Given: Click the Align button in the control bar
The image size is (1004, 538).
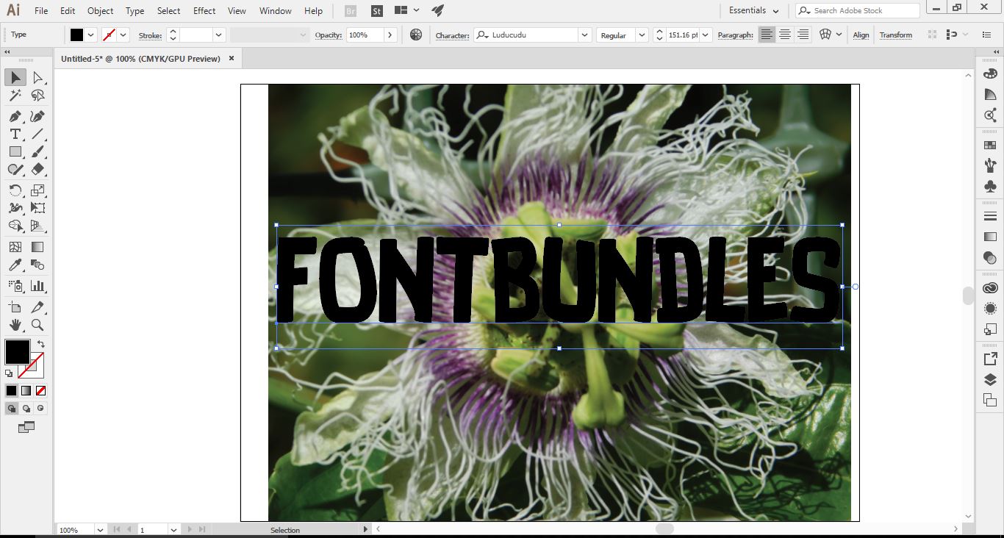Looking at the screenshot, I should 860,35.
